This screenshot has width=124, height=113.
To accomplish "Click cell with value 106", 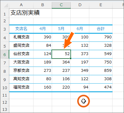I will point(61,79).
